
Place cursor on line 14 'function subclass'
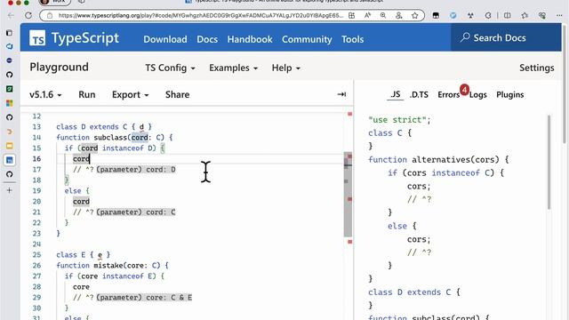click(x=115, y=138)
